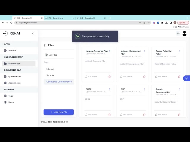
Task: Delete Incident Management Plan file
Action: click(144, 77)
